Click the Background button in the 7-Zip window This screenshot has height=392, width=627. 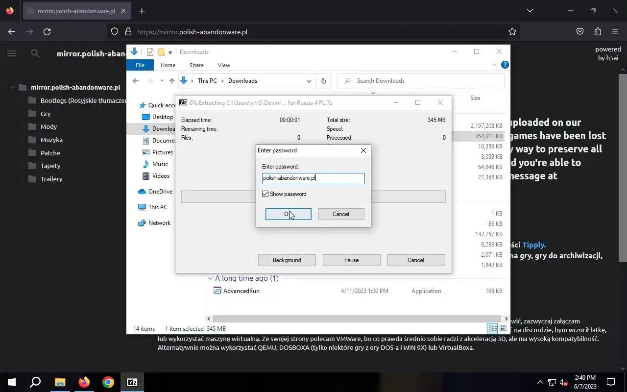coord(287,260)
